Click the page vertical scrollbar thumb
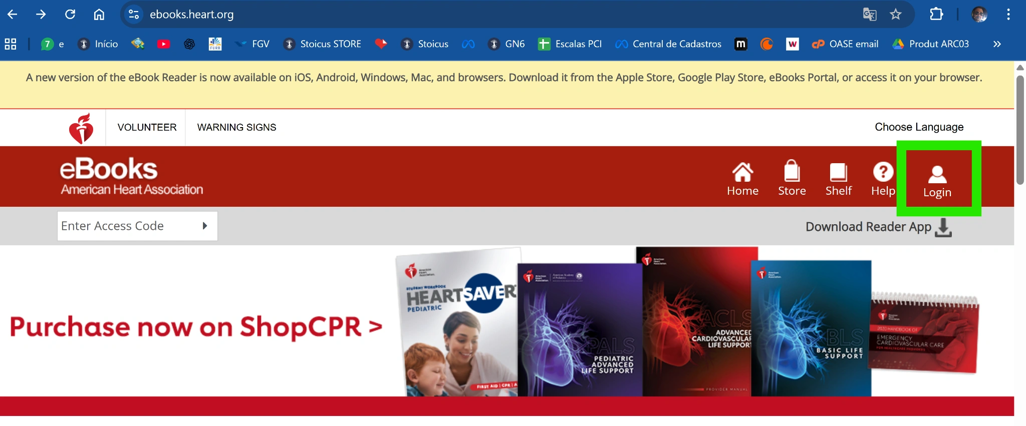This screenshot has height=426, width=1026. 1020,130
